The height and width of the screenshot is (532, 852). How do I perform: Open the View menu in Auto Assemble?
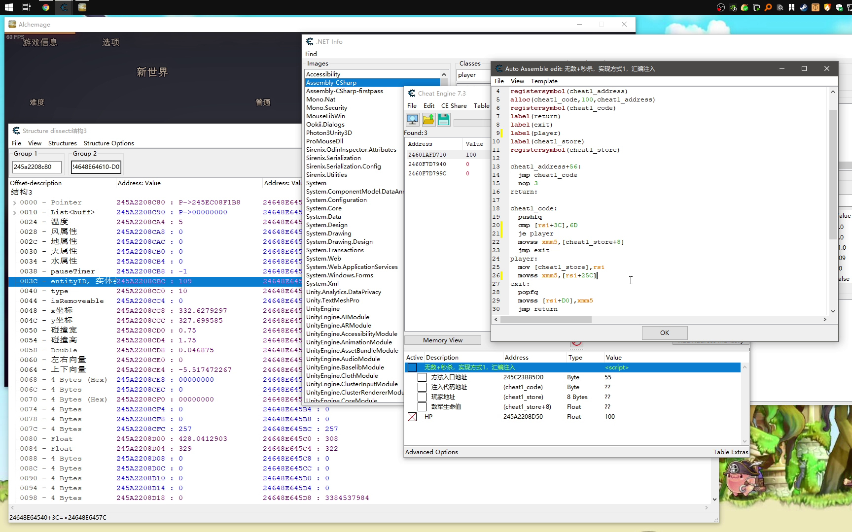[517, 81]
